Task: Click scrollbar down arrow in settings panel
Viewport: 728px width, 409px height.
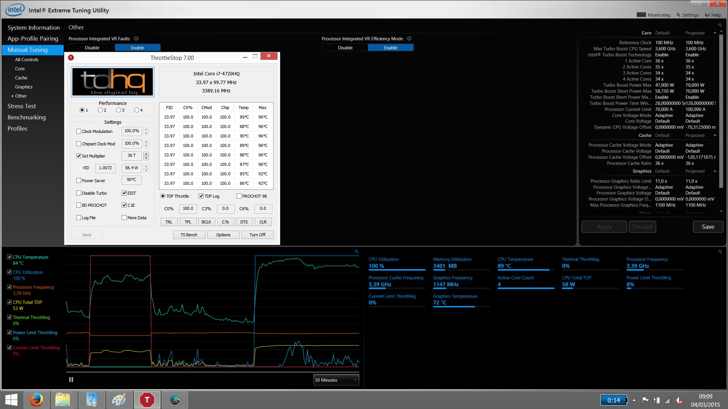Action: (721, 211)
